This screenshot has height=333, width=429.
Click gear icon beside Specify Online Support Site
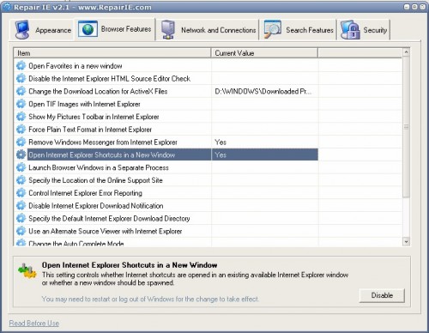(21, 180)
